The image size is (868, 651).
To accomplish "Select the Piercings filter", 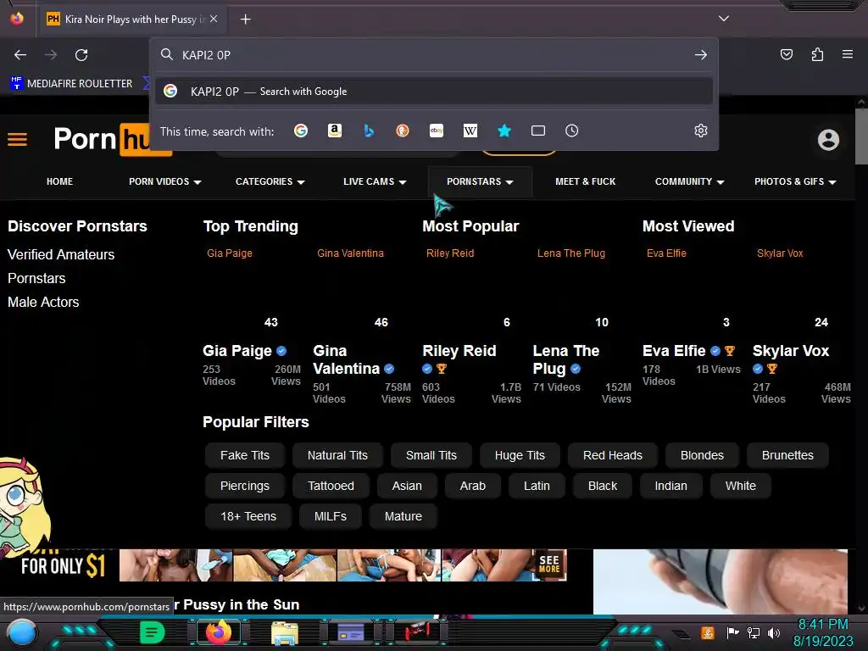I will point(245,486).
